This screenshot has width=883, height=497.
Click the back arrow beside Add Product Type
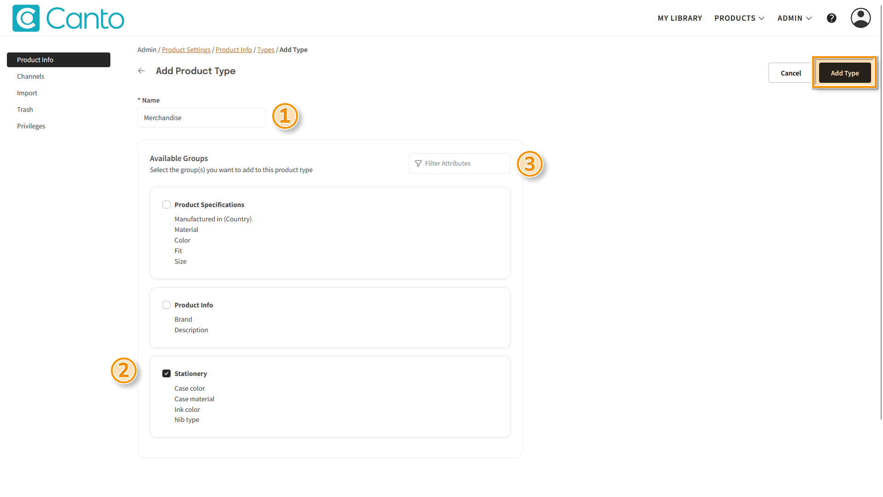click(142, 71)
